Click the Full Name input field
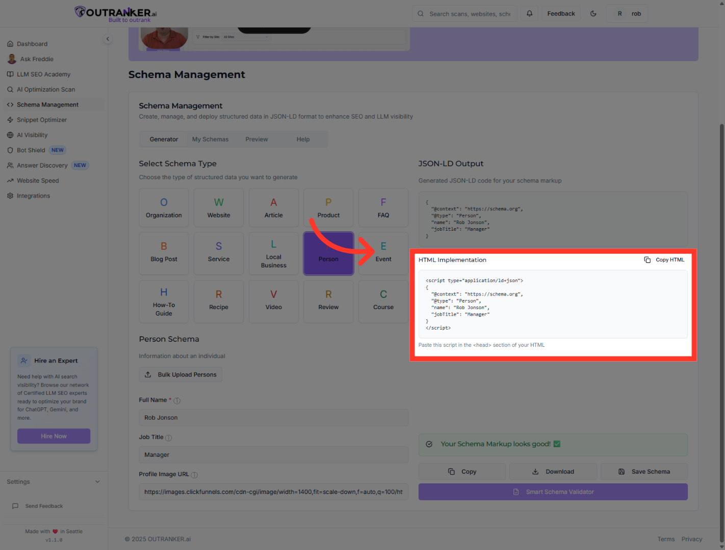This screenshot has width=725, height=550. point(274,418)
